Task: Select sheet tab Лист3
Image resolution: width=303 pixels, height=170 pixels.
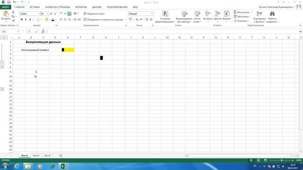Action: tap(47, 155)
